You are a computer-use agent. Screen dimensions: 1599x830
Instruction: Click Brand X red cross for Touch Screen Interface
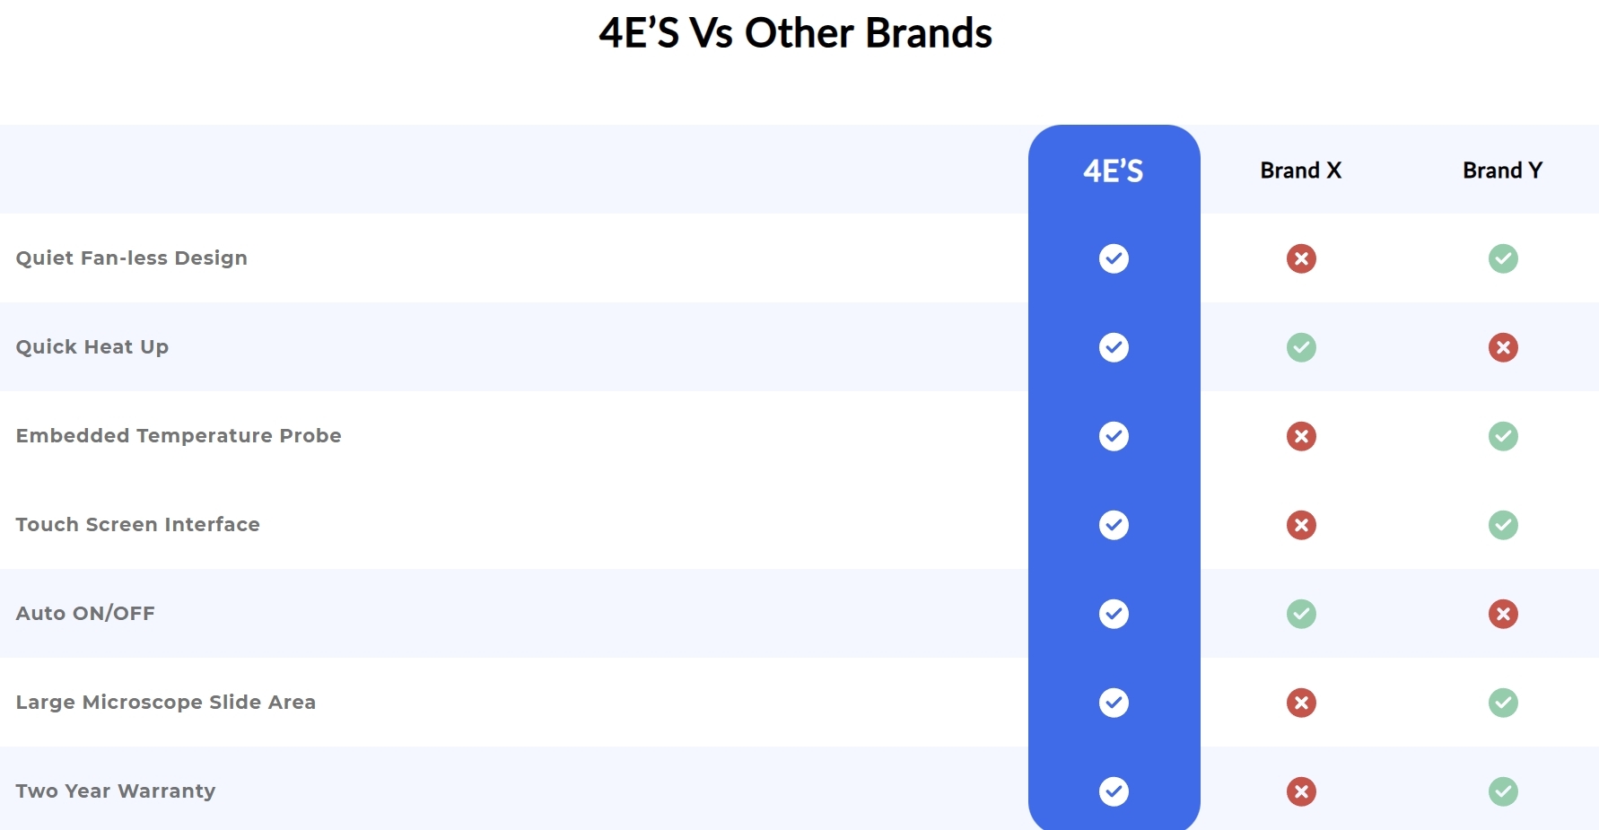[1301, 525]
